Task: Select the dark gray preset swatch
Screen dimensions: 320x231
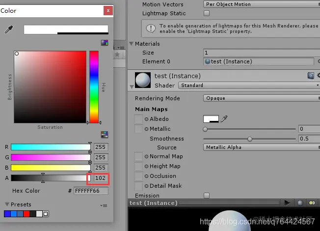Action: 33,214
